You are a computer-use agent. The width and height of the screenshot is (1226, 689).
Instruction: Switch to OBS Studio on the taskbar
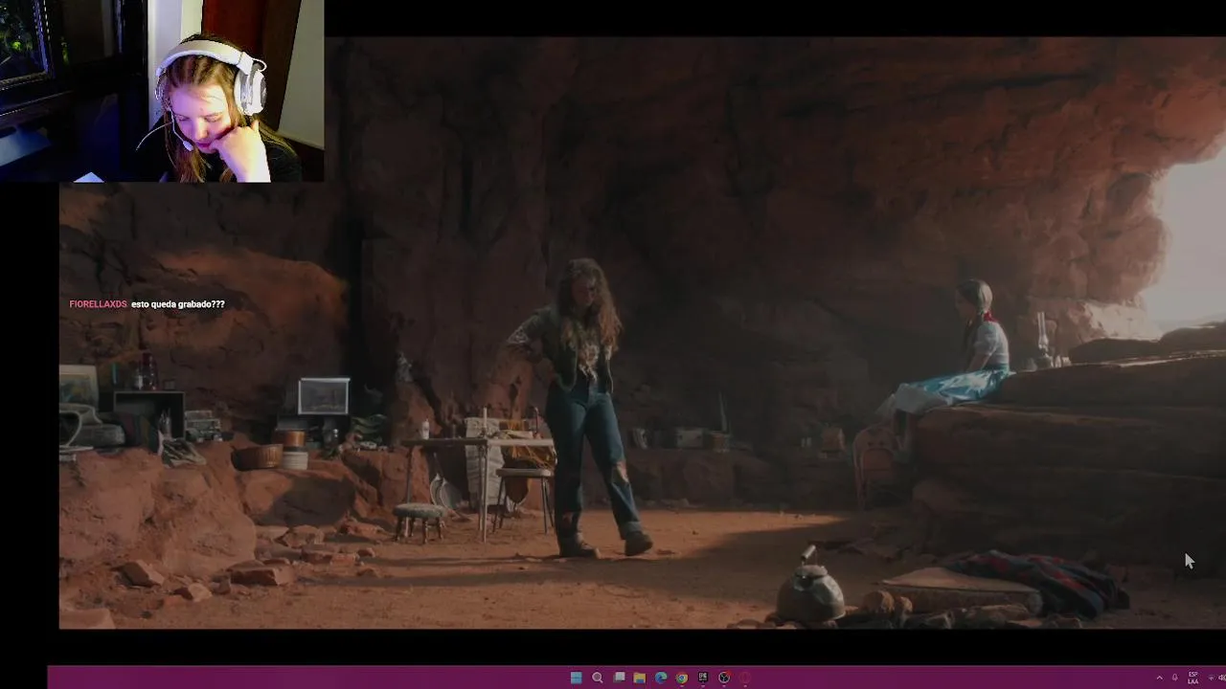tap(723, 678)
